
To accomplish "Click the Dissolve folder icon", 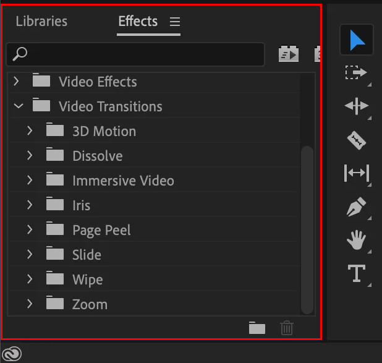I will point(55,154).
